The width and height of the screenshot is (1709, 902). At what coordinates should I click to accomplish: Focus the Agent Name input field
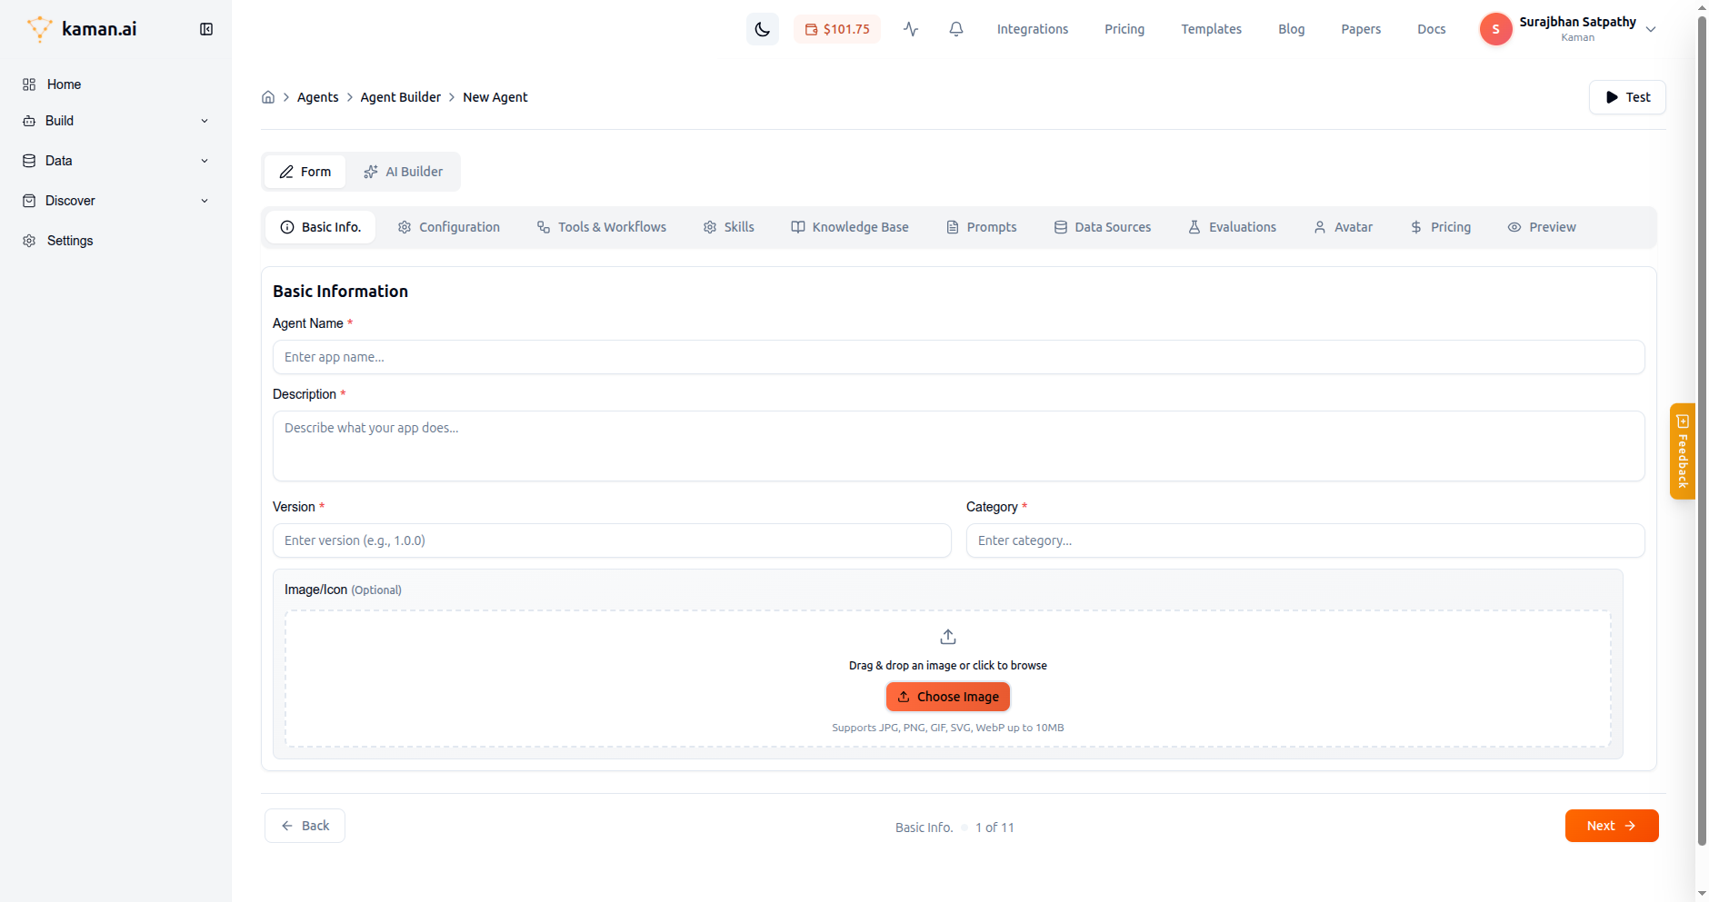(x=958, y=357)
